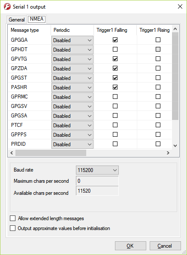Check PASHR Trigger1 Rising
Image resolution: width=187 pixels, height=255 pixels.
pos(158,87)
